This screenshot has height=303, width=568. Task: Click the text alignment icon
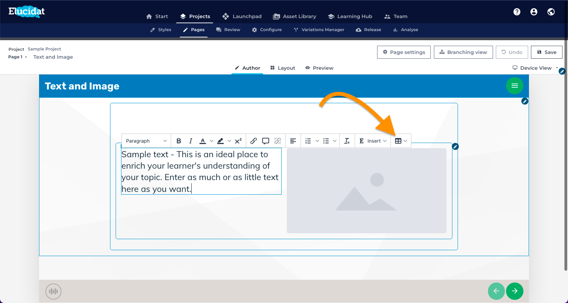coord(293,141)
